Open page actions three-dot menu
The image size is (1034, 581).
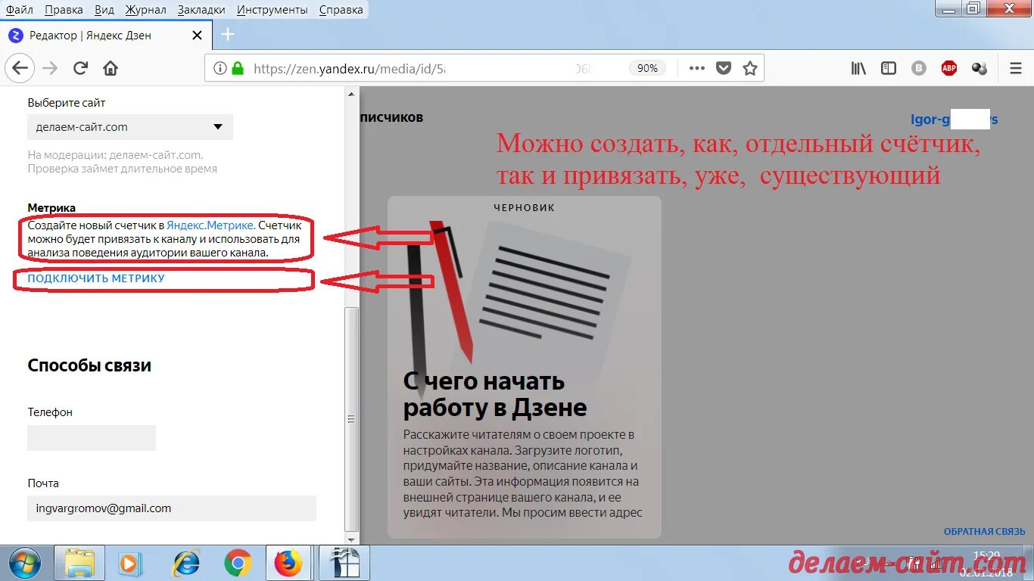click(697, 68)
